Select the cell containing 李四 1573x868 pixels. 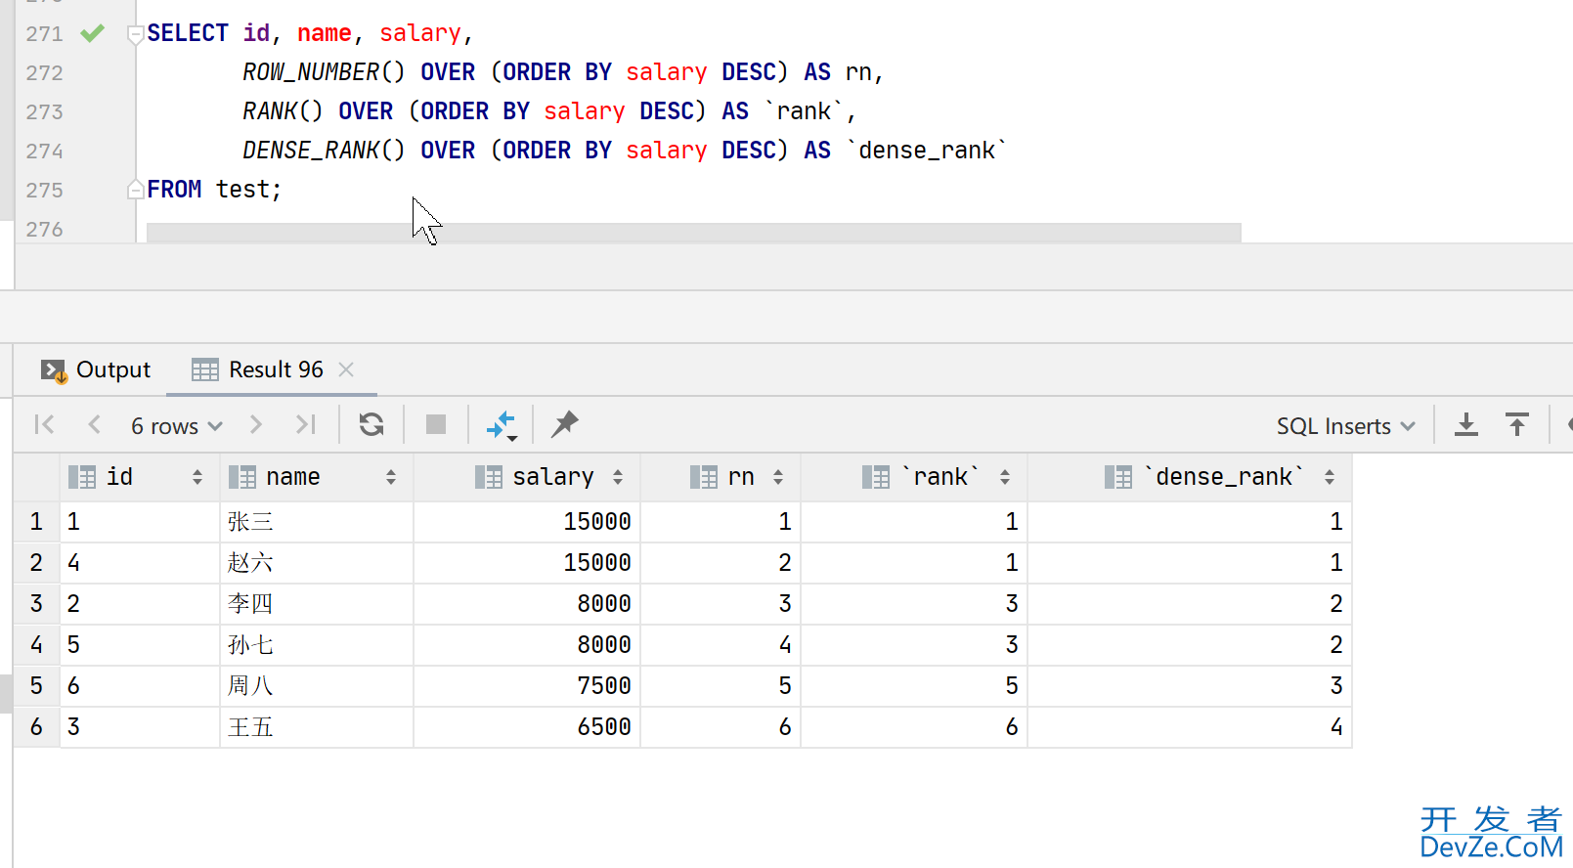coord(317,604)
